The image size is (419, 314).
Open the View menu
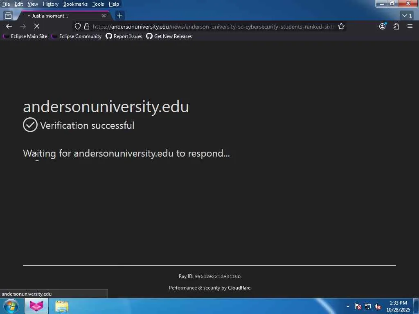coord(33,4)
